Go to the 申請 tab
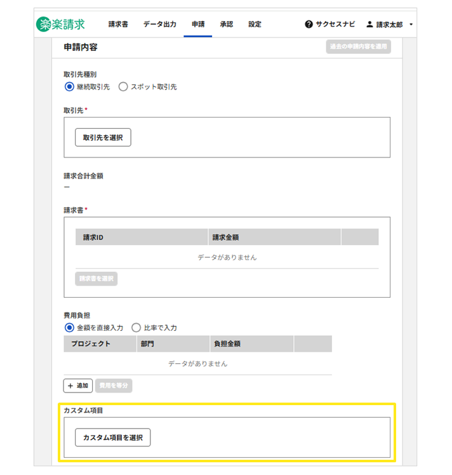This screenshot has width=452, height=475. [198, 25]
